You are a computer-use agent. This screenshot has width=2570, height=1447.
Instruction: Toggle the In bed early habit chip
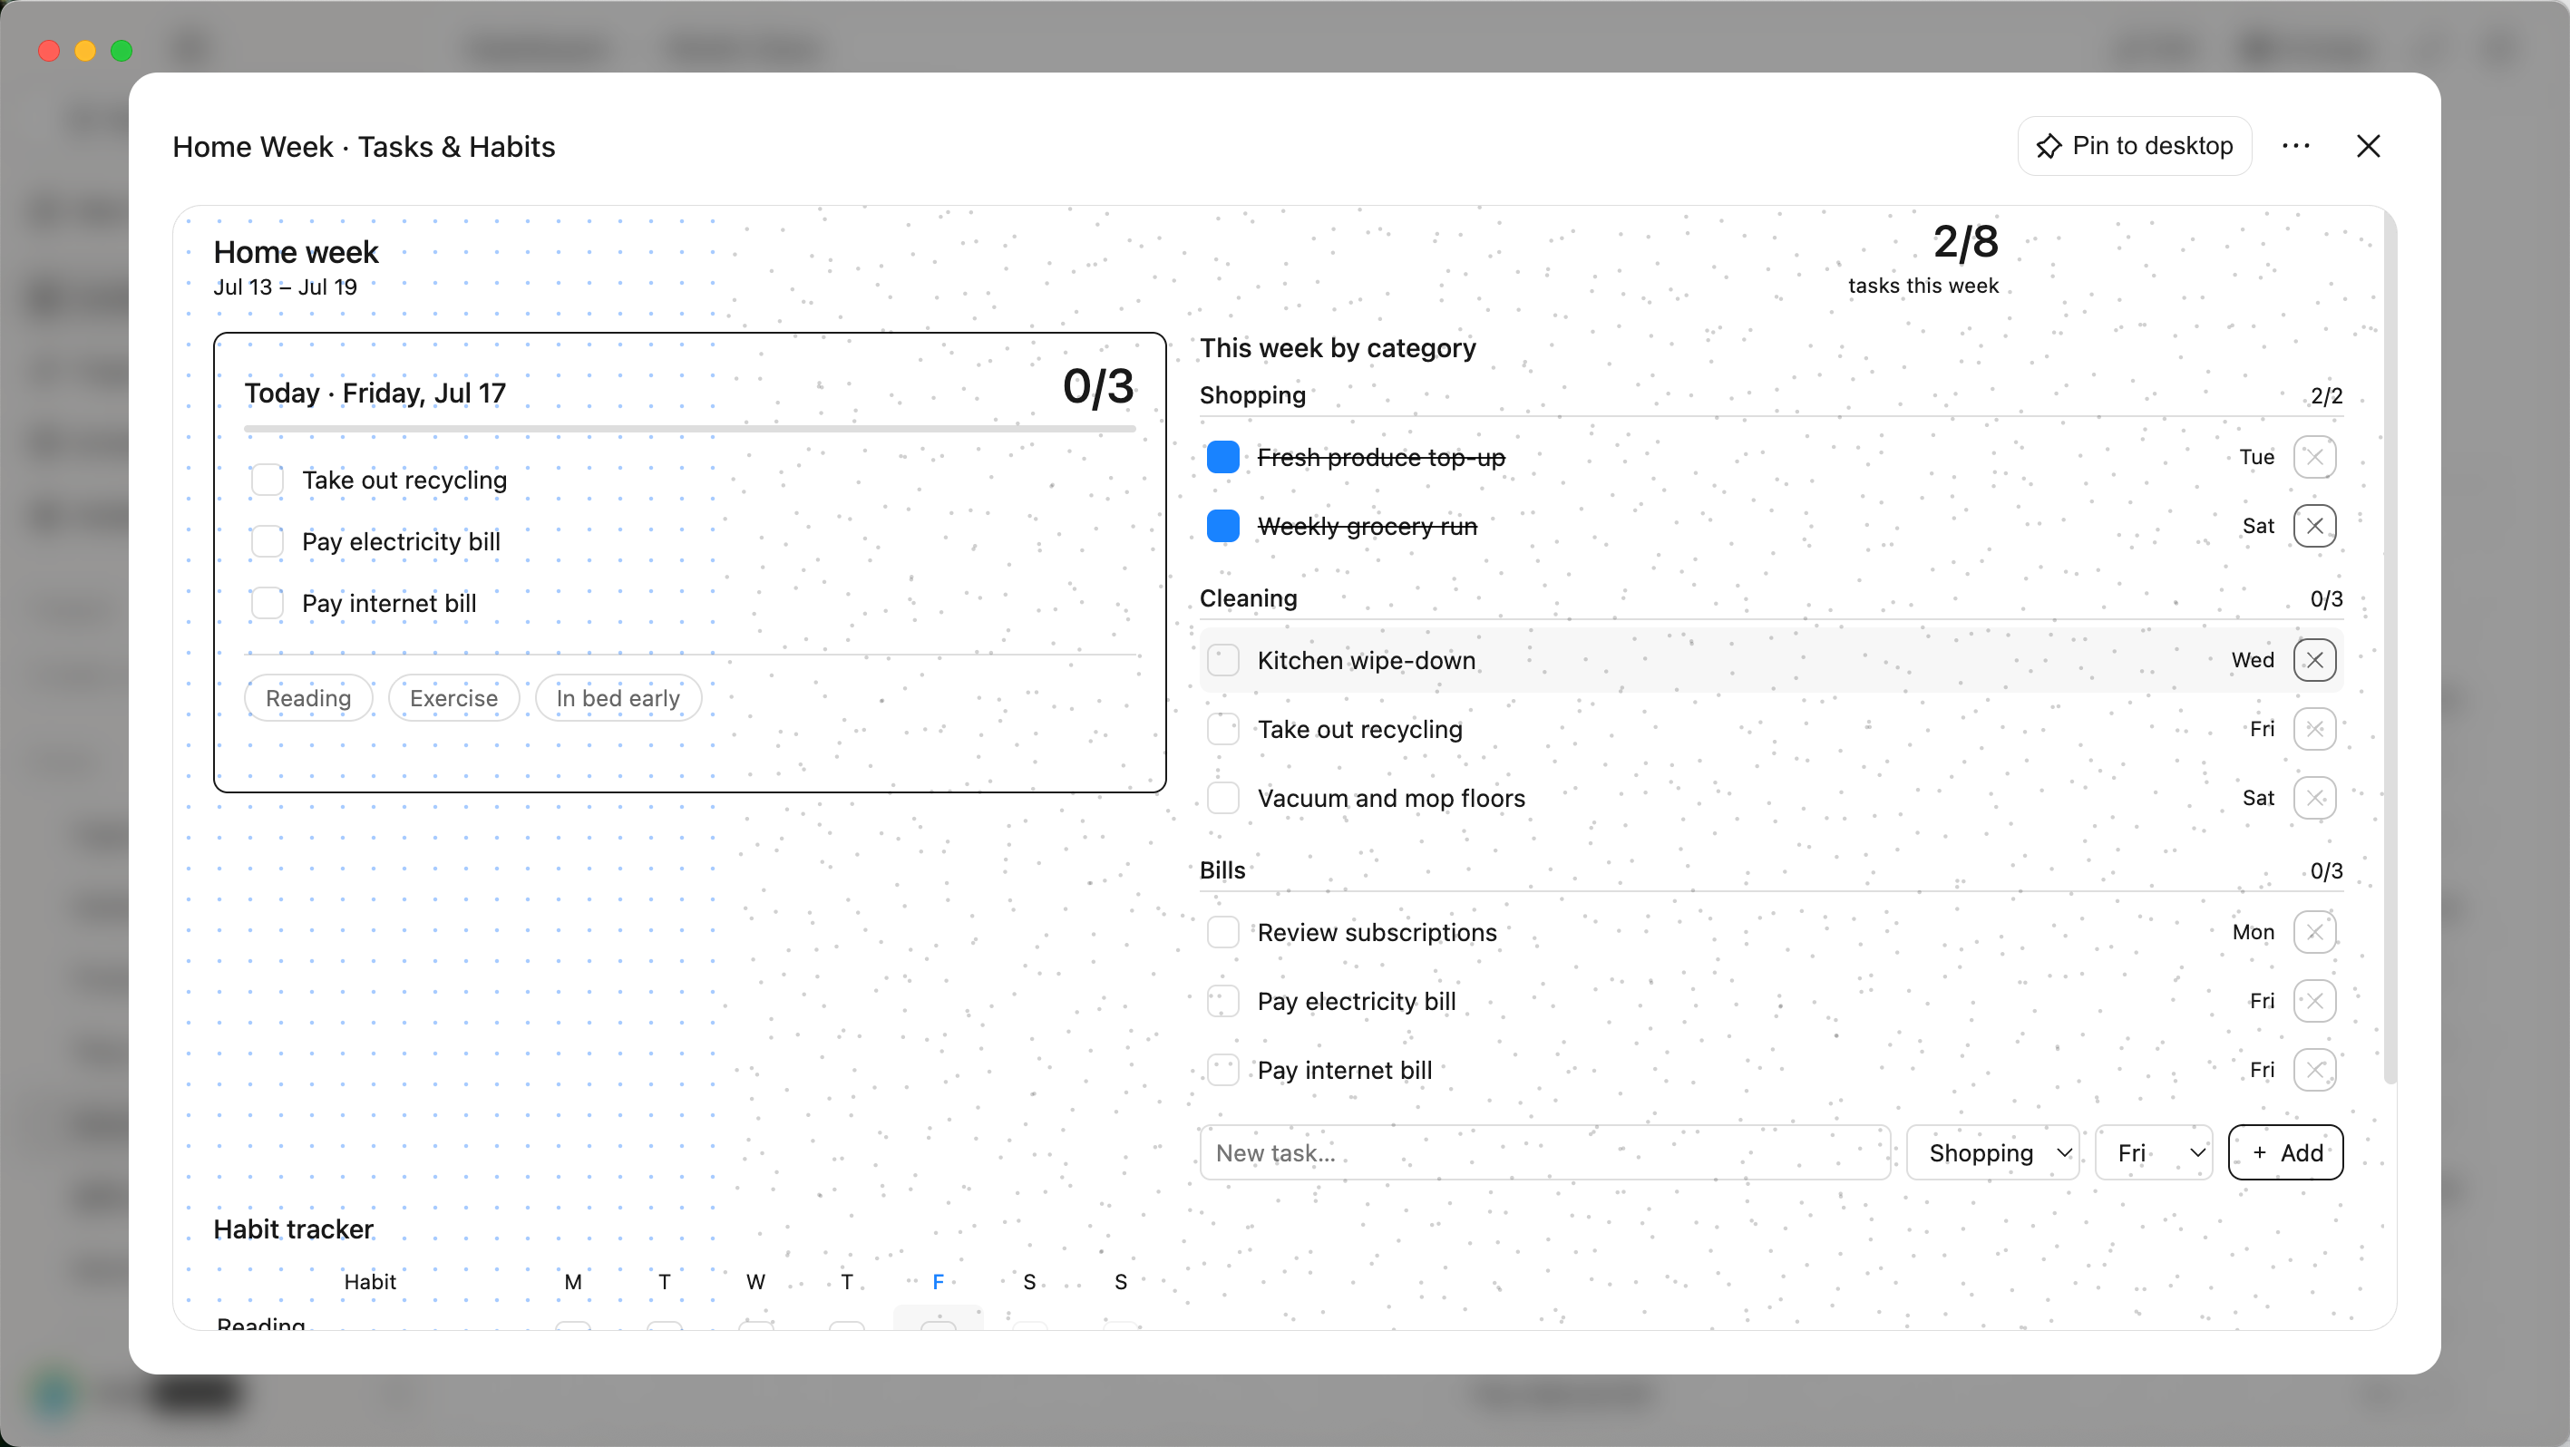pos(618,698)
